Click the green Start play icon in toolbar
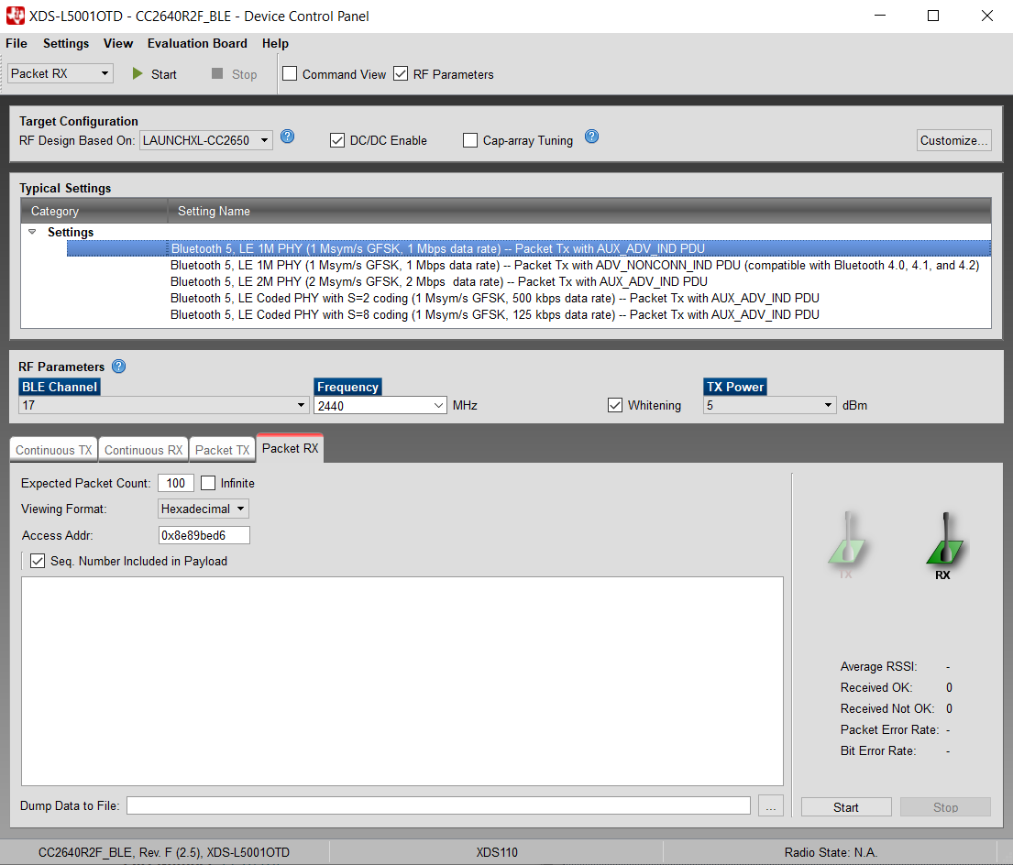This screenshot has height=865, width=1013. coord(137,73)
